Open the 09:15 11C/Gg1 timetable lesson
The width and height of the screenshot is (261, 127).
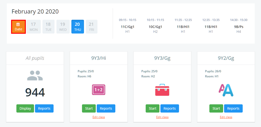pos(128,26)
